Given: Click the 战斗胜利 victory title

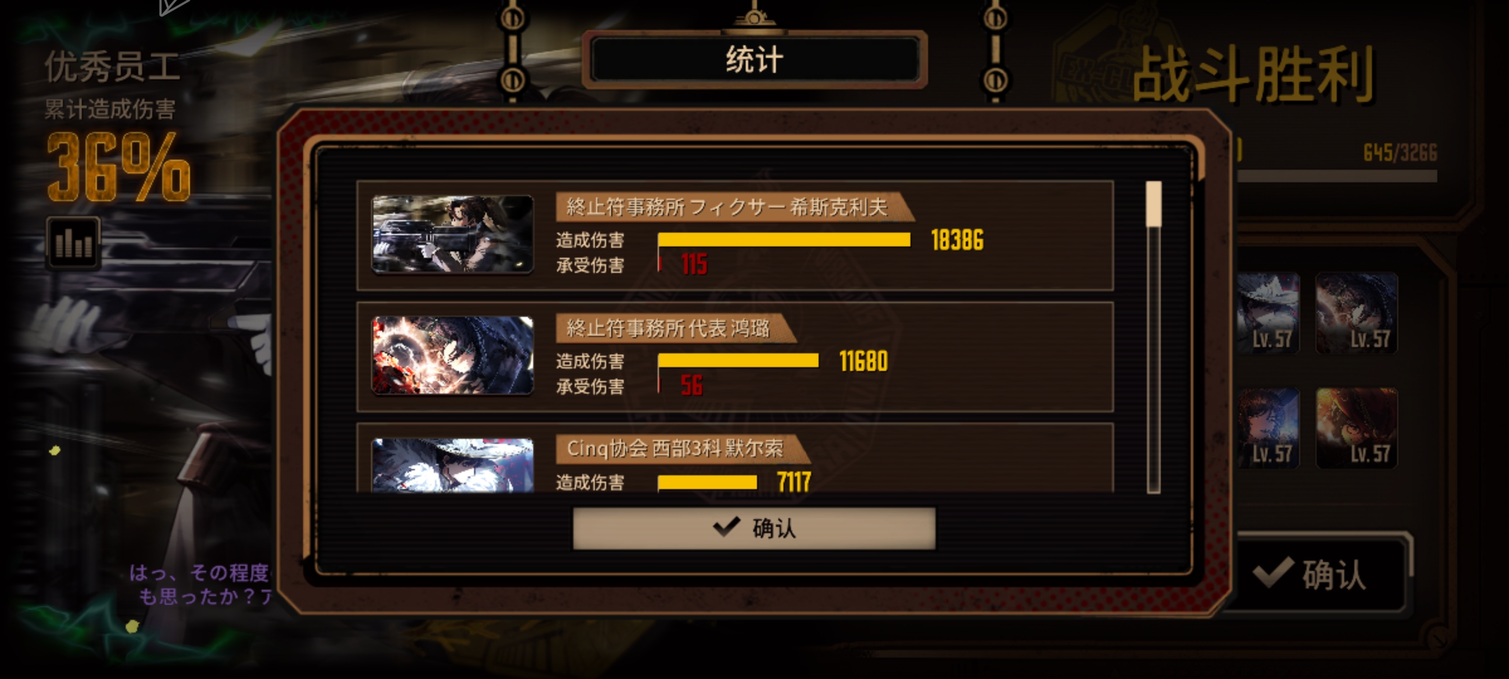Looking at the screenshot, I should 1254,75.
